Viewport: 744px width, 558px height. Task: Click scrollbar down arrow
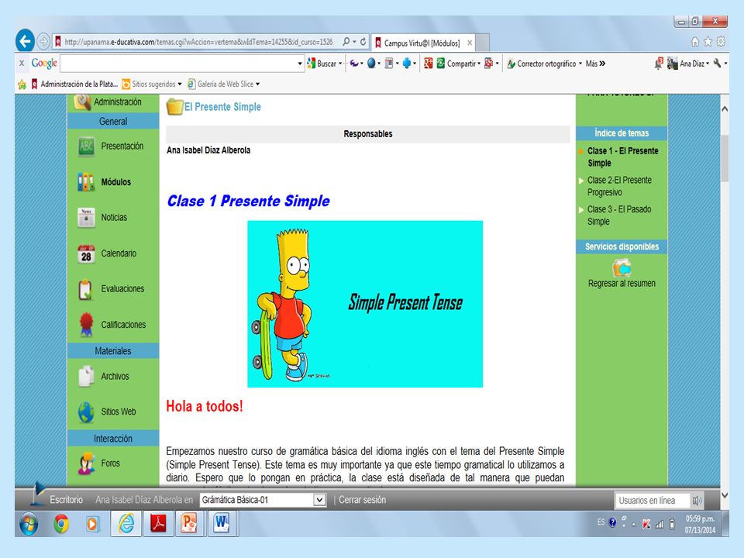[x=725, y=495]
